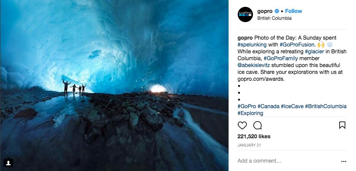The image size is (356, 171).
Task: Save the post with the bookmark icon
Action: pyautogui.click(x=342, y=125)
